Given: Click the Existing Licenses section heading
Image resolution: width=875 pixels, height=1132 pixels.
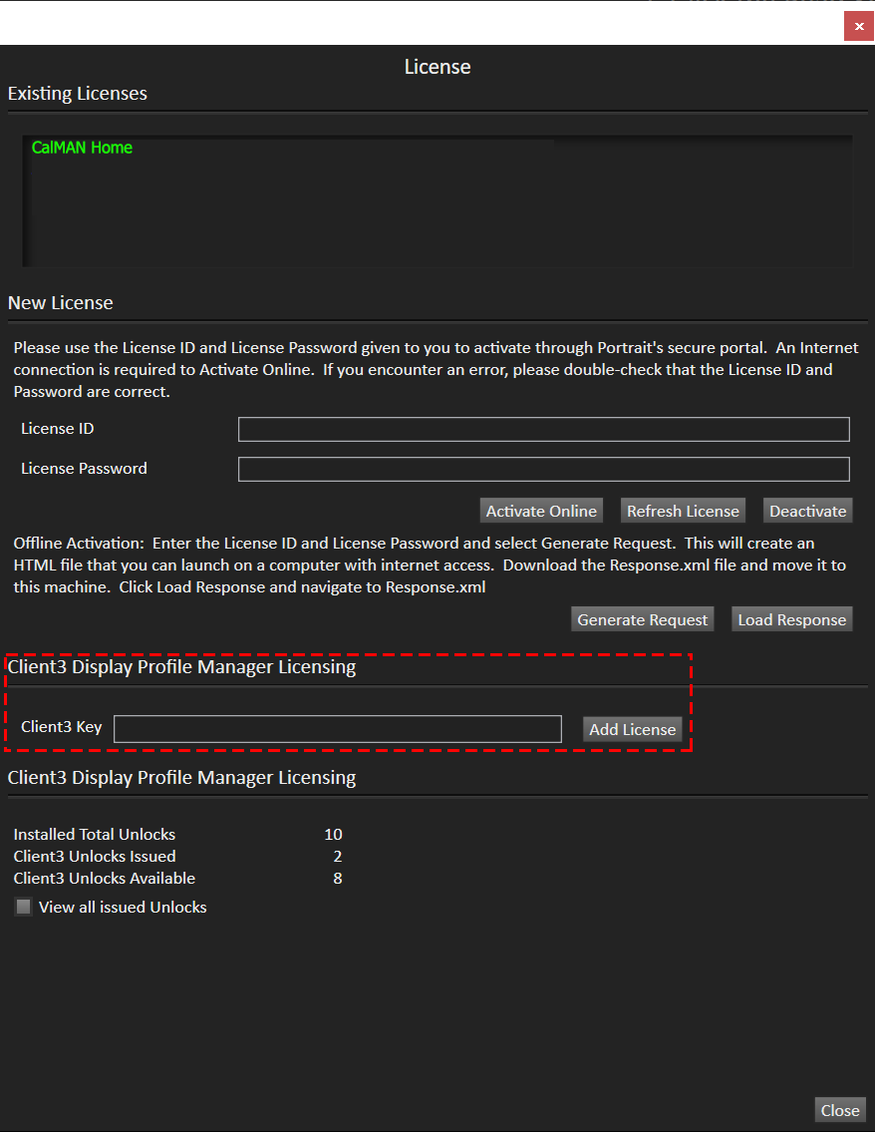Looking at the screenshot, I should (x=77, y=93).
